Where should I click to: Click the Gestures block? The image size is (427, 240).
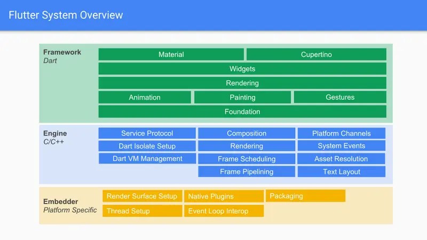[x=340, y=98]
